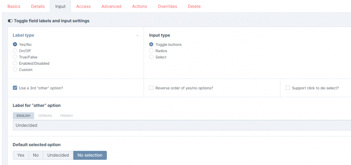
Task: Switch to the Basics tab
Action: [x=14, y=6]
